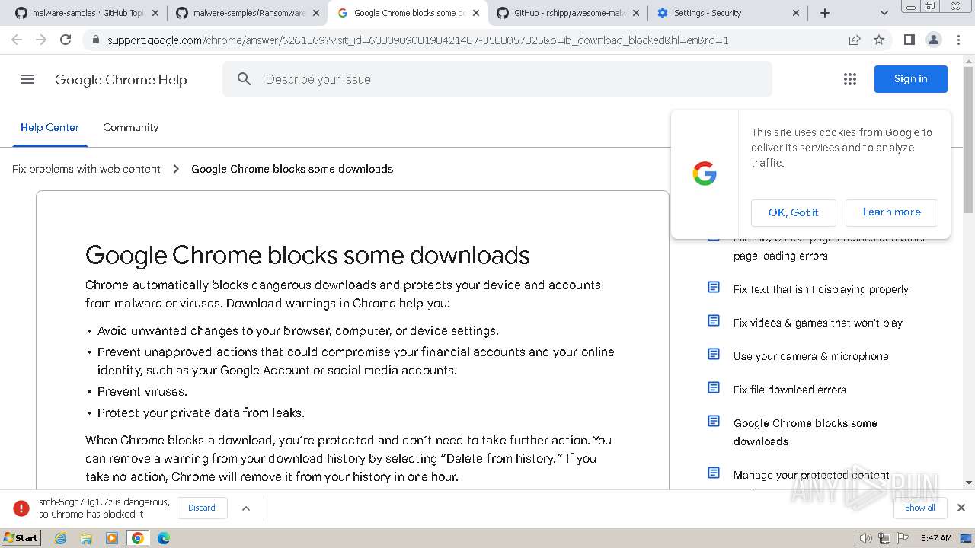The width and height of the screenshot is (975, 548).
Task: Close the GitHub rshipp awesome-malware tab
Action: pos(636,13)
